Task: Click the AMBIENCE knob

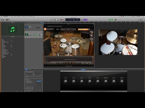Action: [106, 81]
